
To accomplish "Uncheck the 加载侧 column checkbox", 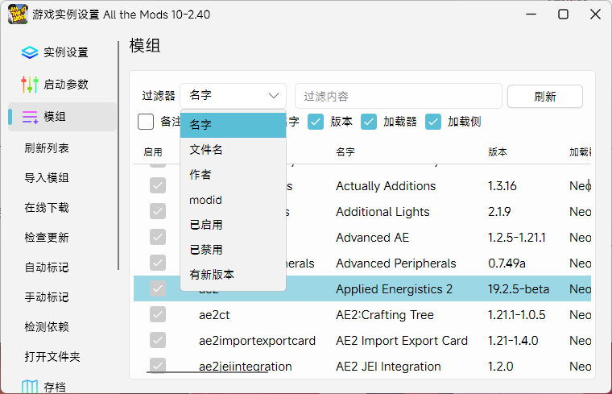I will click(433, 122).
